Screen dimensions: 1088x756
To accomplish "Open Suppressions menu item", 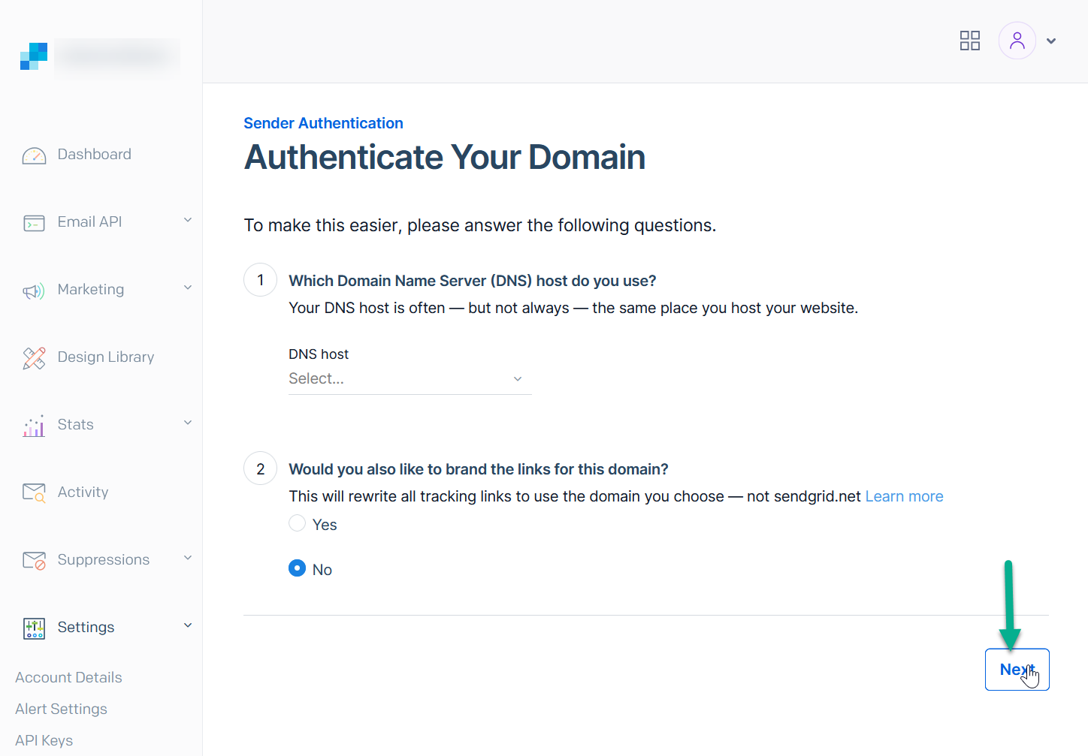I will (104, 559).
